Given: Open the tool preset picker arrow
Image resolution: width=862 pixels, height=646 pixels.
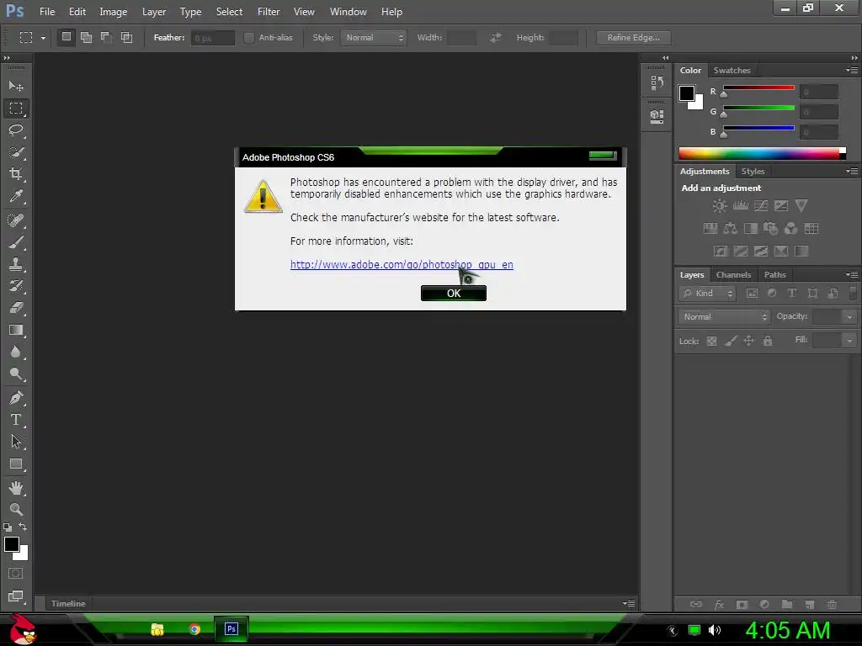Looking at the screenshot, I should 43,38.
